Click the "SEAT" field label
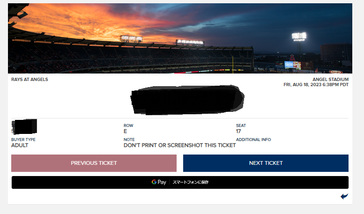 point(241,125)
